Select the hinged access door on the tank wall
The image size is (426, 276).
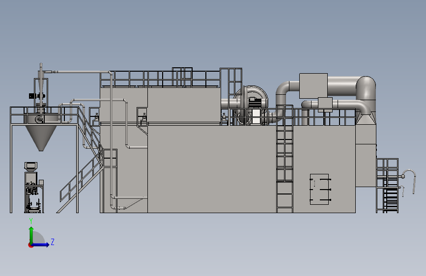coord(320,190)
